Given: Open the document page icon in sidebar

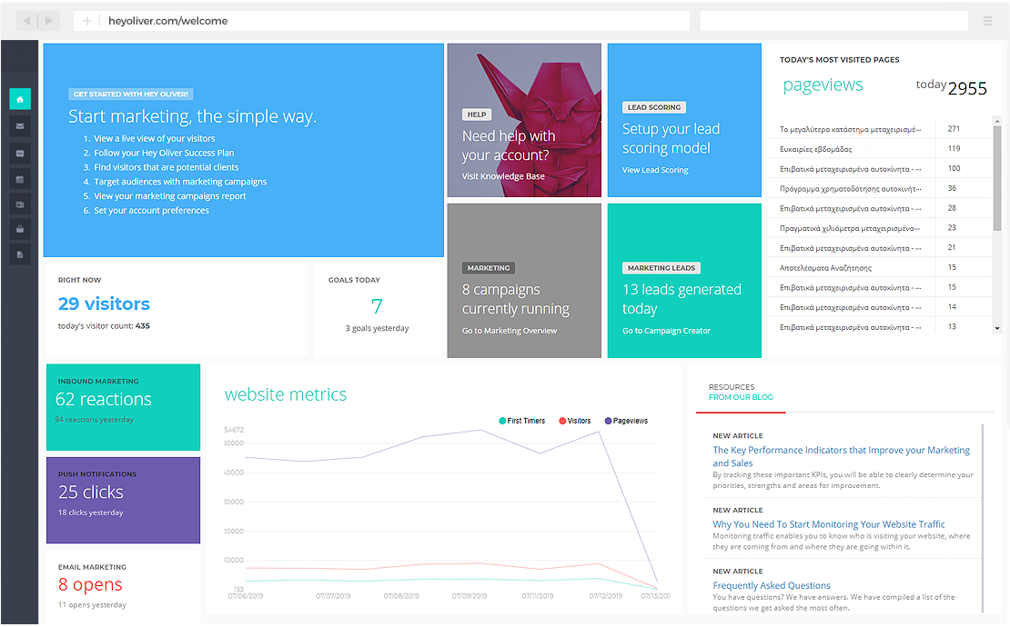Looking at the screenshot, I should 20,254.
